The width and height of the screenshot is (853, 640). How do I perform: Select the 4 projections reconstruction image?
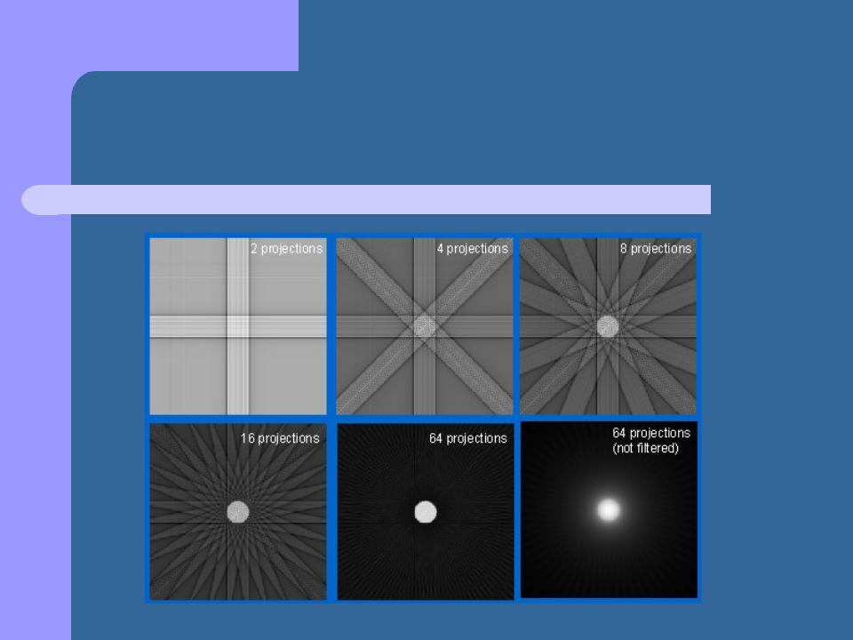tap(425, 326)
